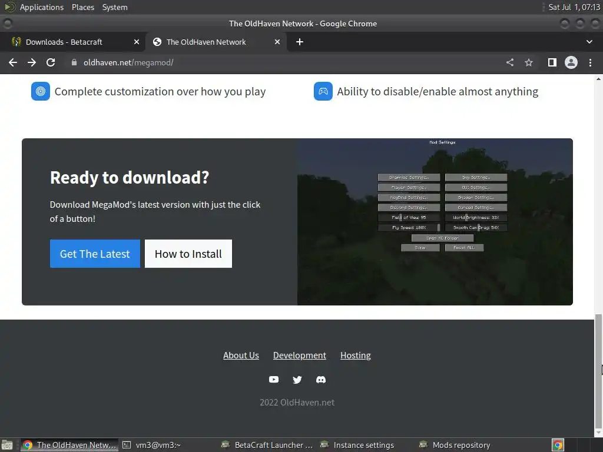Screen dimensions: 603x452
Task: Open the Applications menu
Action: (x=42, y=7)
